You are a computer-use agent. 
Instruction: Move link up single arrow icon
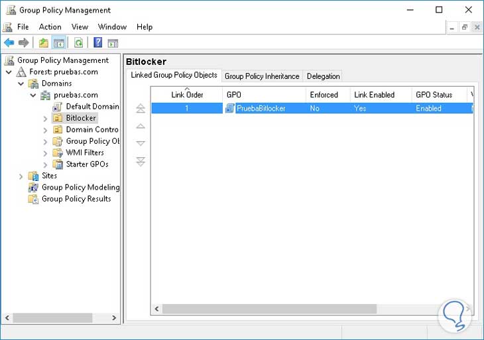(141, 126)
